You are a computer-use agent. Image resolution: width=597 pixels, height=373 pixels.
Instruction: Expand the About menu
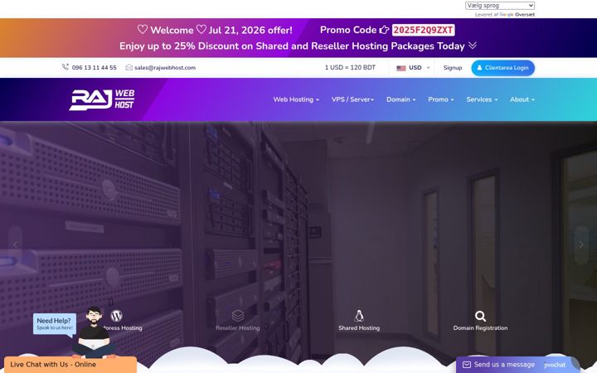pos(522,99)
